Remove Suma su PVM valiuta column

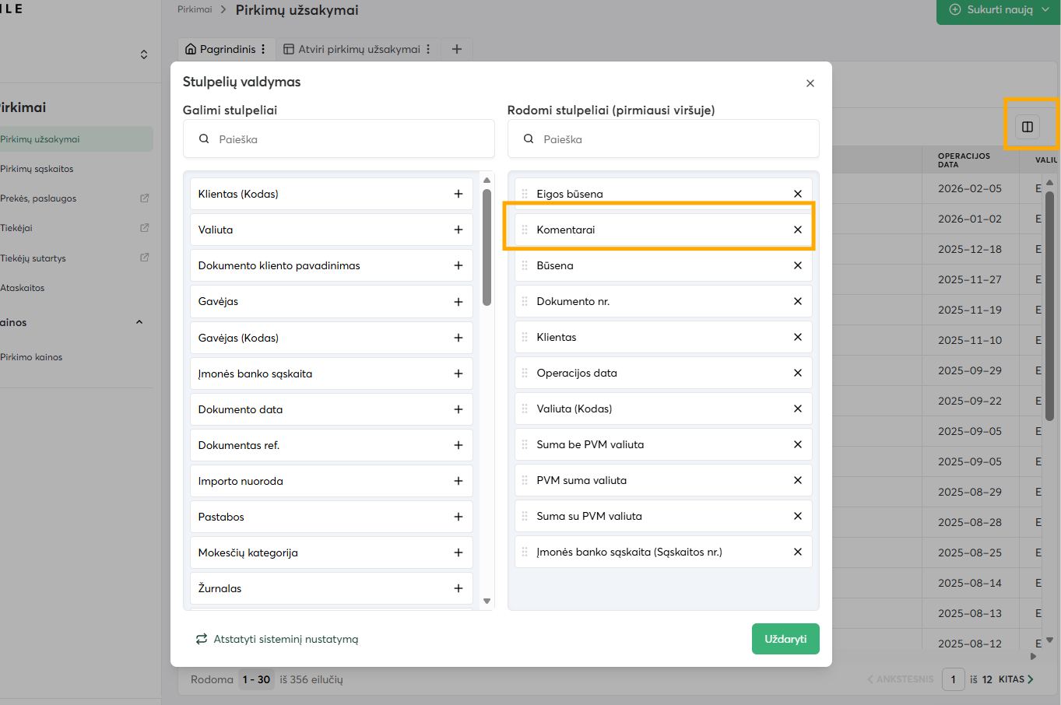797,516
